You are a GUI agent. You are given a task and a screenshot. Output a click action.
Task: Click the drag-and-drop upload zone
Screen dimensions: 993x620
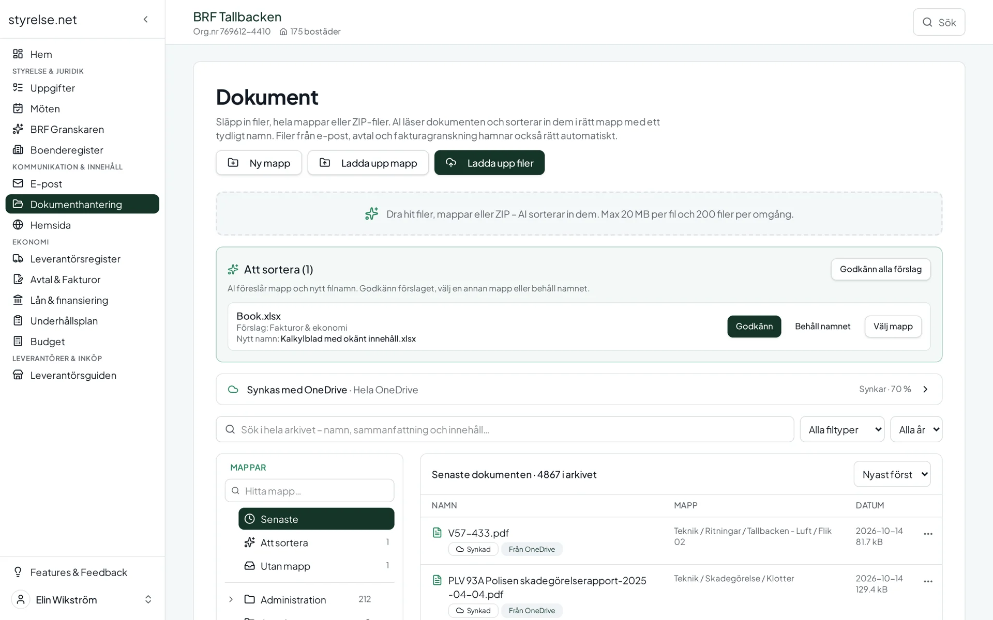click(x=579, y=214)
